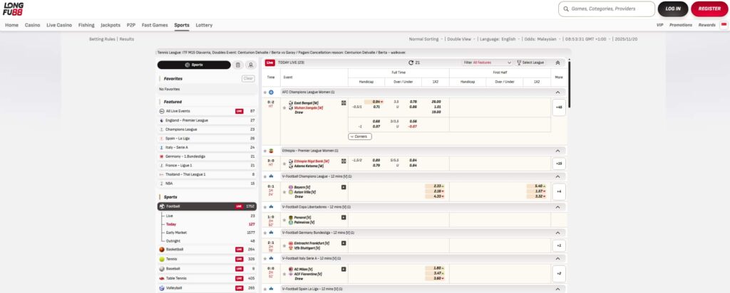Clear the Favorites list
The image size is (730, 293).
pyautogui.click(x=248, y=78)
